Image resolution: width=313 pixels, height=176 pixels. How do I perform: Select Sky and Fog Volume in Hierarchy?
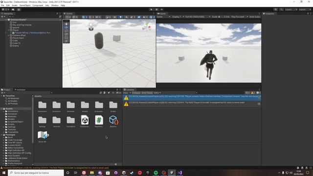tap(22, 25)
